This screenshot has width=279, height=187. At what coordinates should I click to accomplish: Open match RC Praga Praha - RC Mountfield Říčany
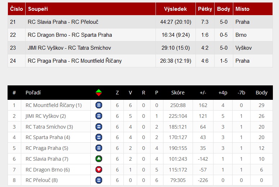point(75,61)
